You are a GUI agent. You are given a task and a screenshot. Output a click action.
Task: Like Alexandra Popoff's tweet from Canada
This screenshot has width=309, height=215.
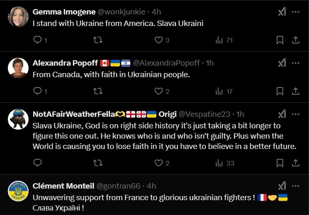(158, 91)
